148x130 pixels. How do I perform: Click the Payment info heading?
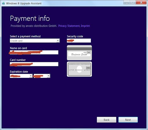(x=30, y=19)
